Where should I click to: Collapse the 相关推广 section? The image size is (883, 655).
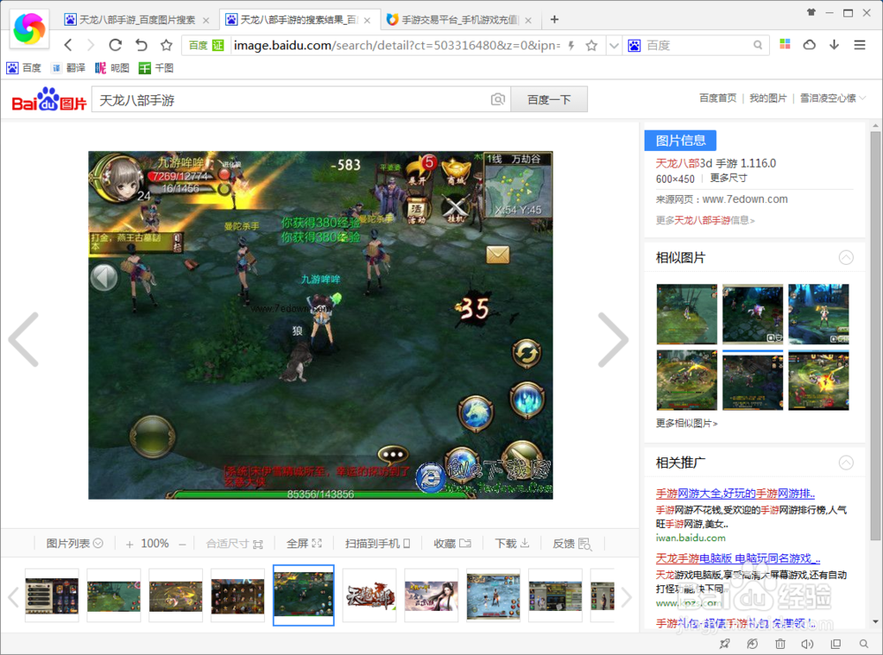click(846, 463)
